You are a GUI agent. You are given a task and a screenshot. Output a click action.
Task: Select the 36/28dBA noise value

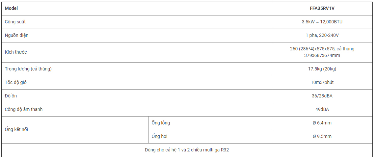[x=322, y=96]
